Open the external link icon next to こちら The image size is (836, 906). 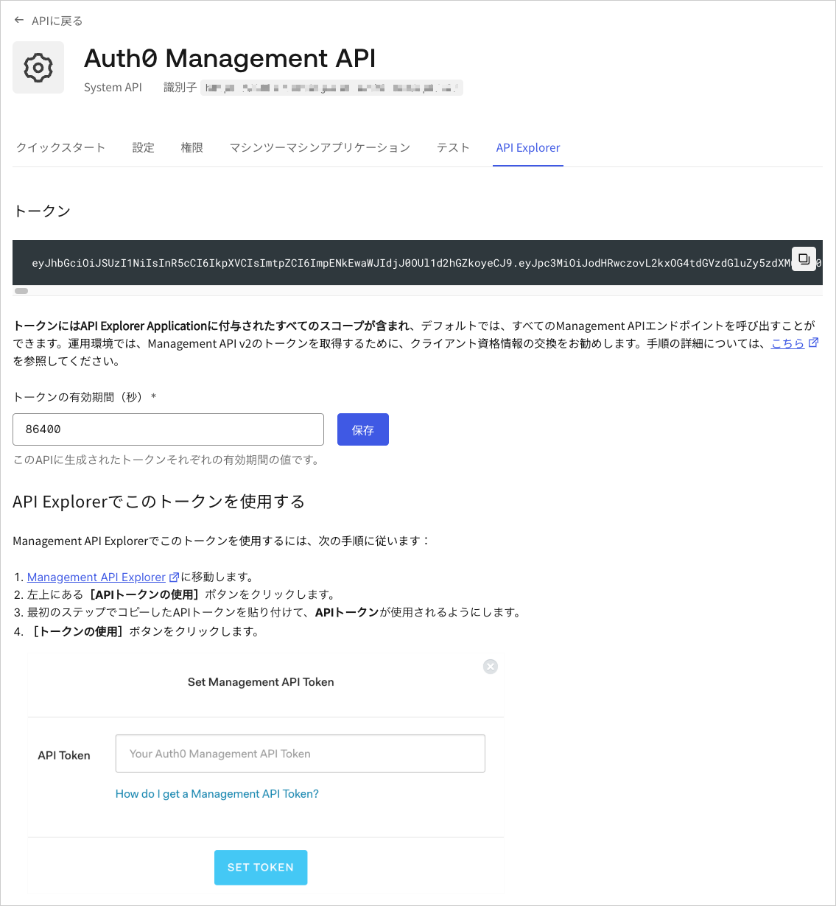813,342
